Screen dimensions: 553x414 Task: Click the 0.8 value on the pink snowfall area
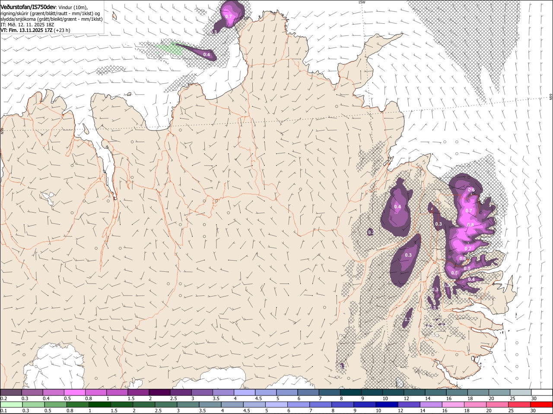(x=470, y=225)
